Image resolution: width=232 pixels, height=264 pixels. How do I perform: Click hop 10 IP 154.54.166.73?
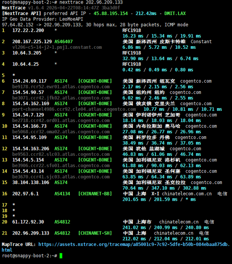point(29,126)
